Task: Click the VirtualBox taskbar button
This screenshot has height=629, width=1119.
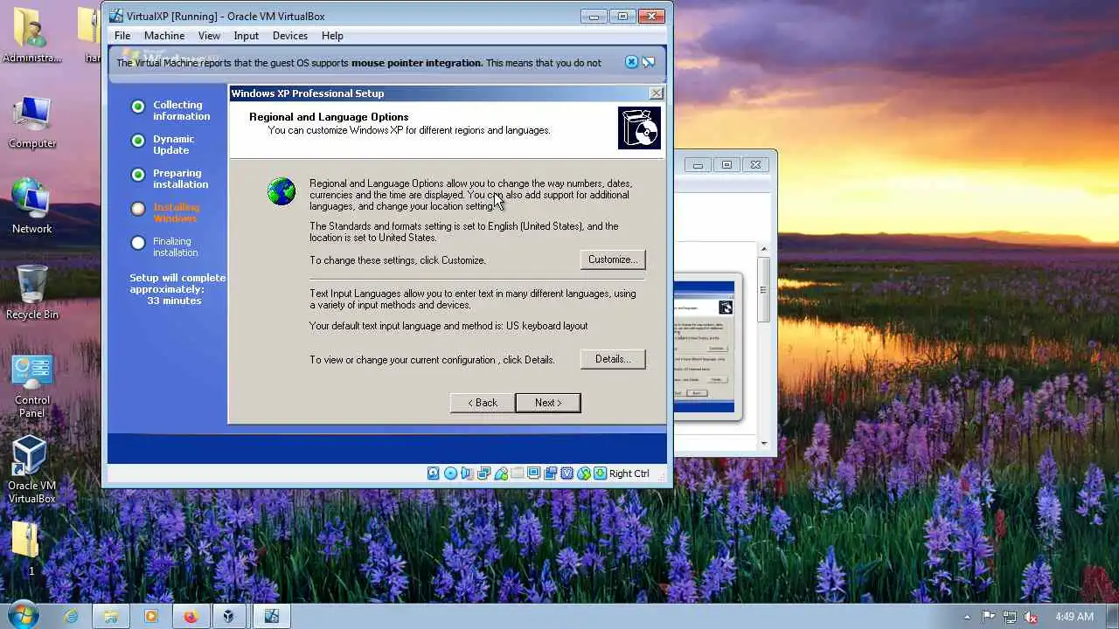Action: click(229, 616)
